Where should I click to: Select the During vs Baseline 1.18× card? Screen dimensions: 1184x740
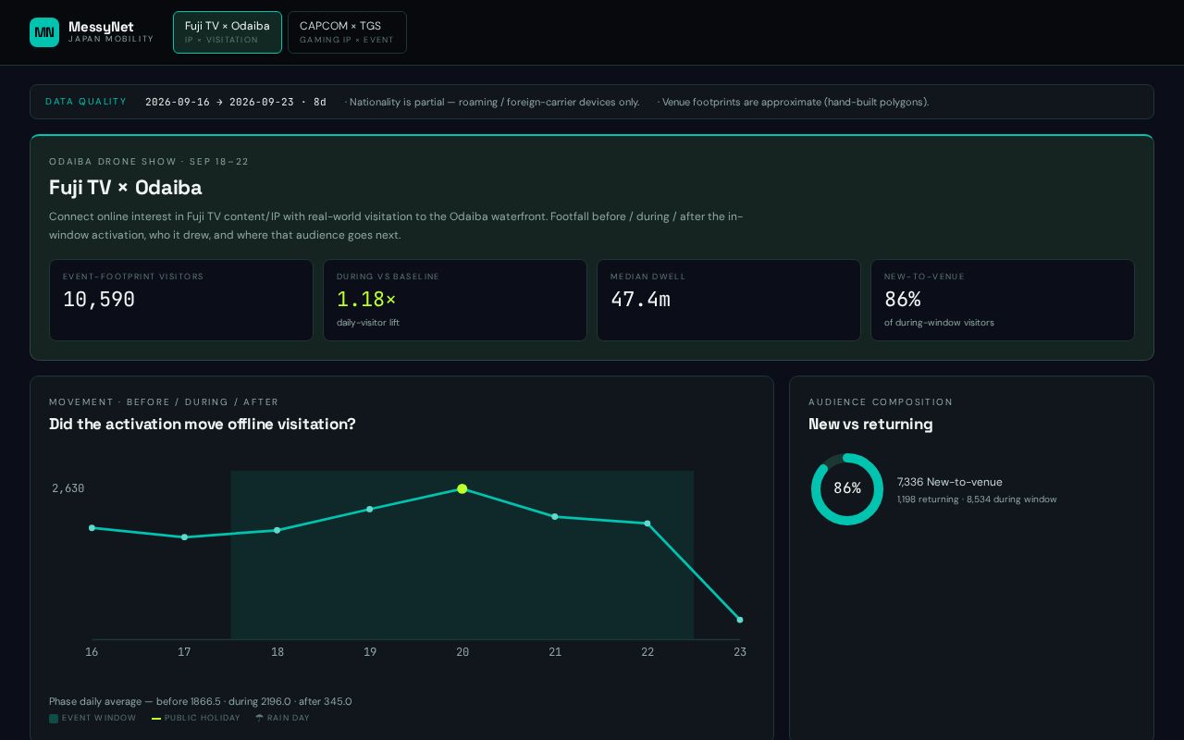(455, 300)
